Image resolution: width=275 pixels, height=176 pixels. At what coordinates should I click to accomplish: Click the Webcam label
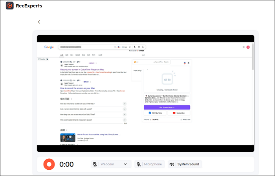click(x=107, y=164)
